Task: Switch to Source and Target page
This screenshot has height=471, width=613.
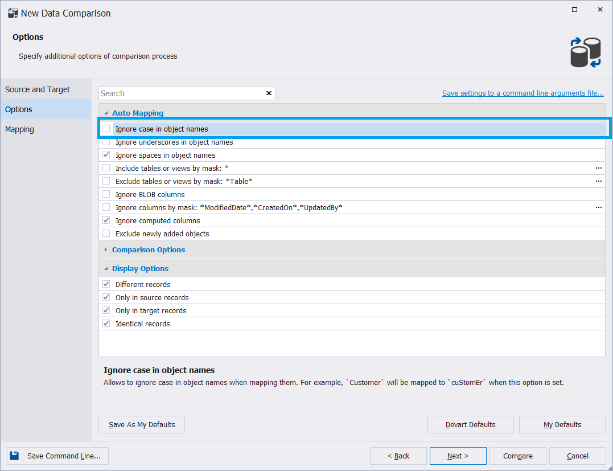Action: [38, 89]
